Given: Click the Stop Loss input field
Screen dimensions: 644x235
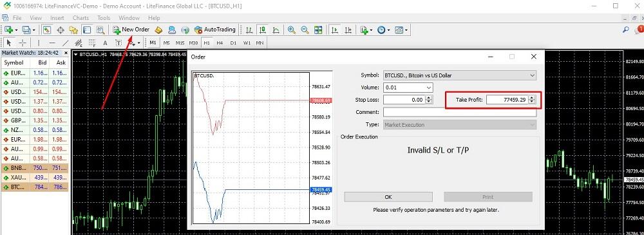Looking at the screenshot, I should (x=404, y=99).
